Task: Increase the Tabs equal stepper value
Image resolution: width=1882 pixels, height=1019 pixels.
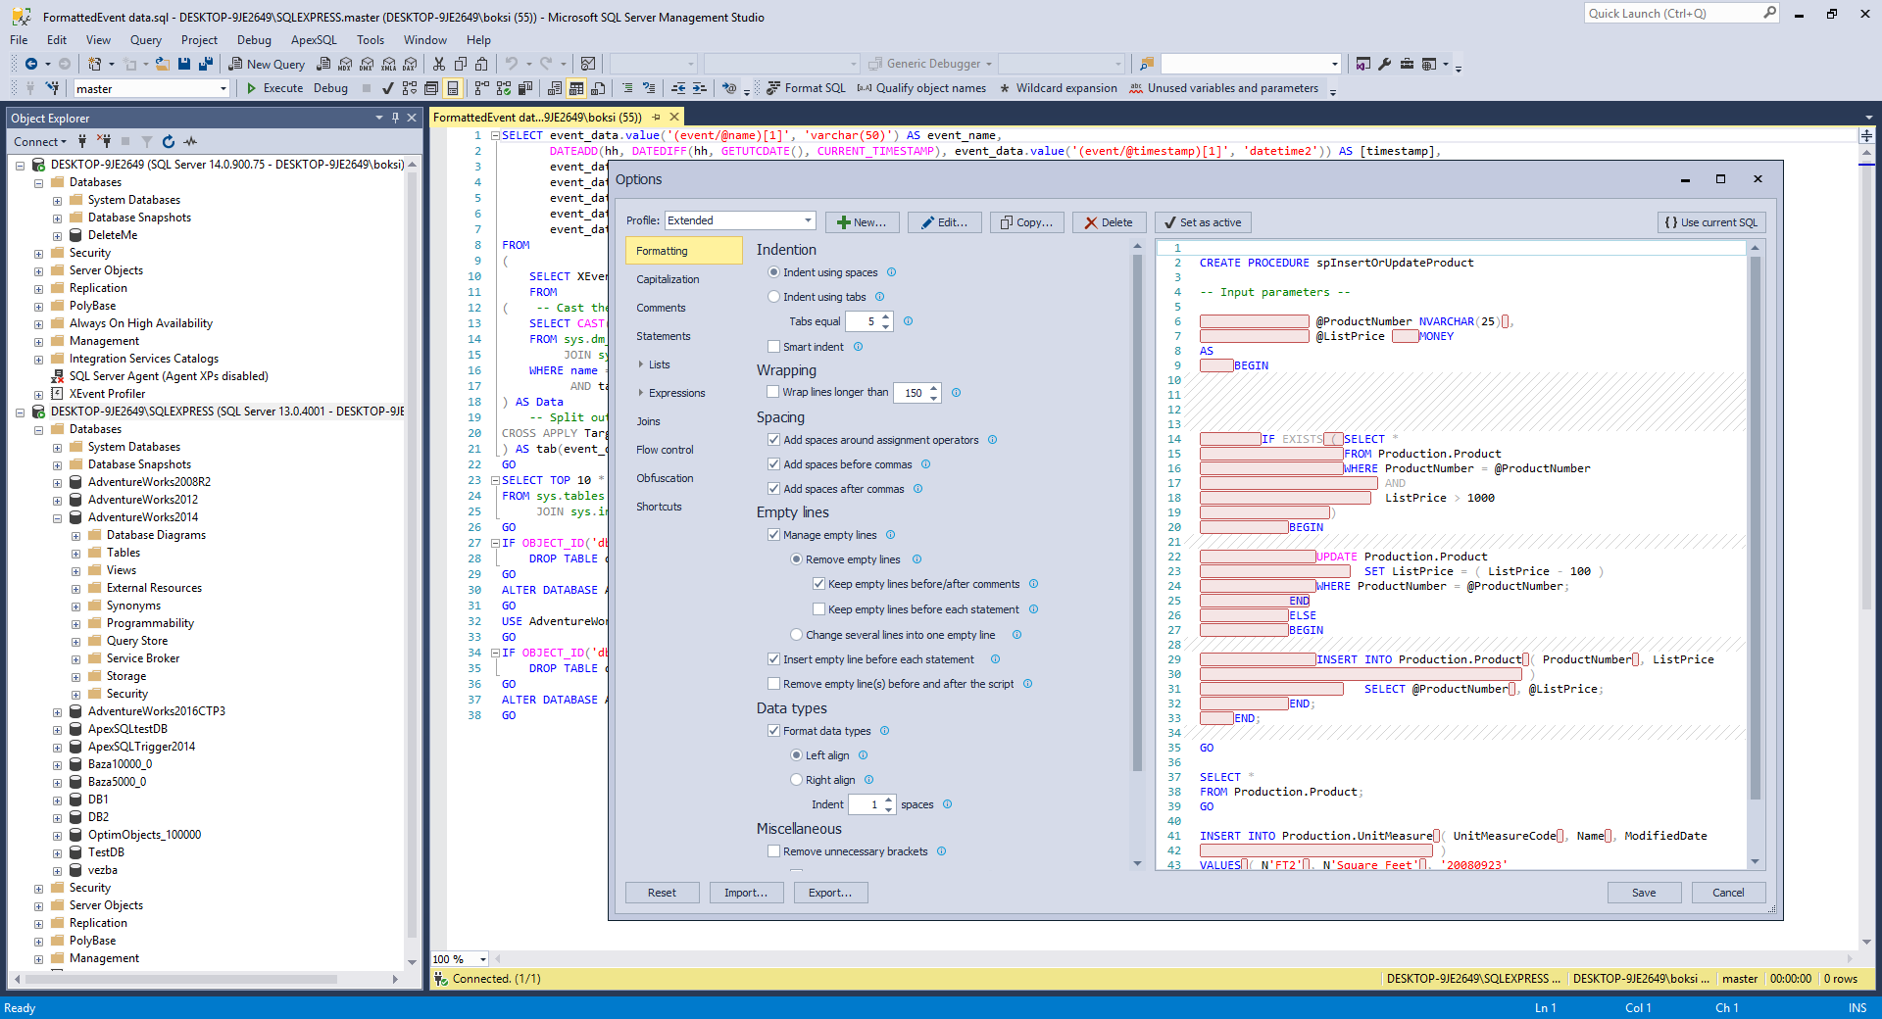Action: (x=886, y=316)
